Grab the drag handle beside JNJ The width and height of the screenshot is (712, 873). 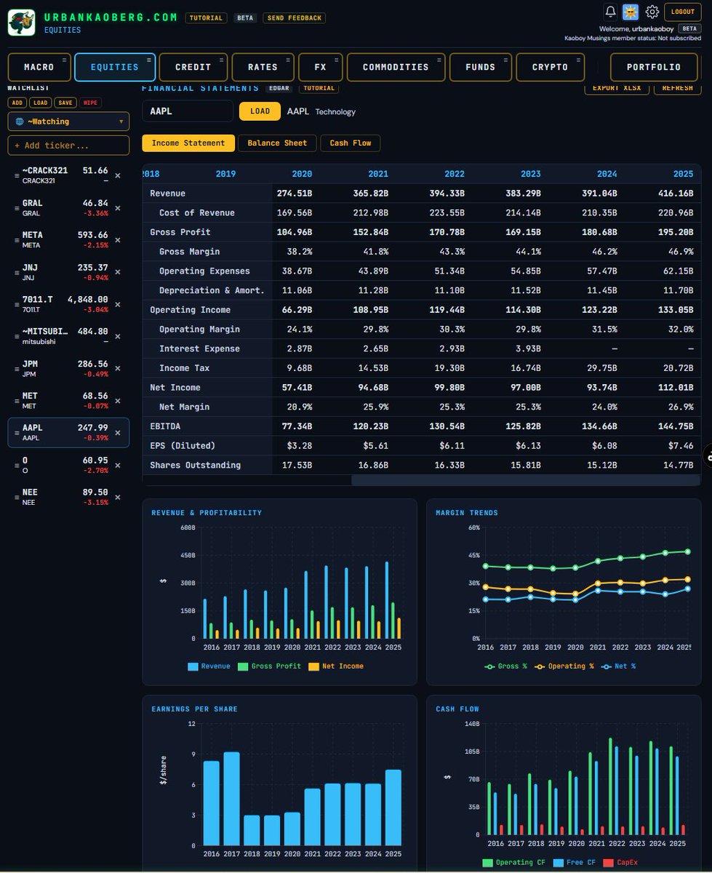point(17,272)
